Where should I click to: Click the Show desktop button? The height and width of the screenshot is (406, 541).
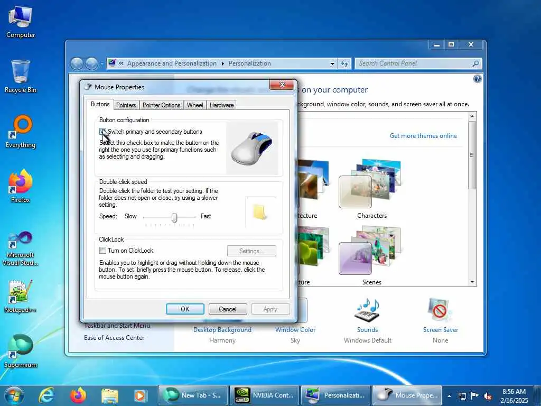point(537,395)
